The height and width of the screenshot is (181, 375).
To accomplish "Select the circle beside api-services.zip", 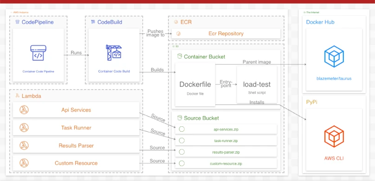I will (x=182, y=129).
